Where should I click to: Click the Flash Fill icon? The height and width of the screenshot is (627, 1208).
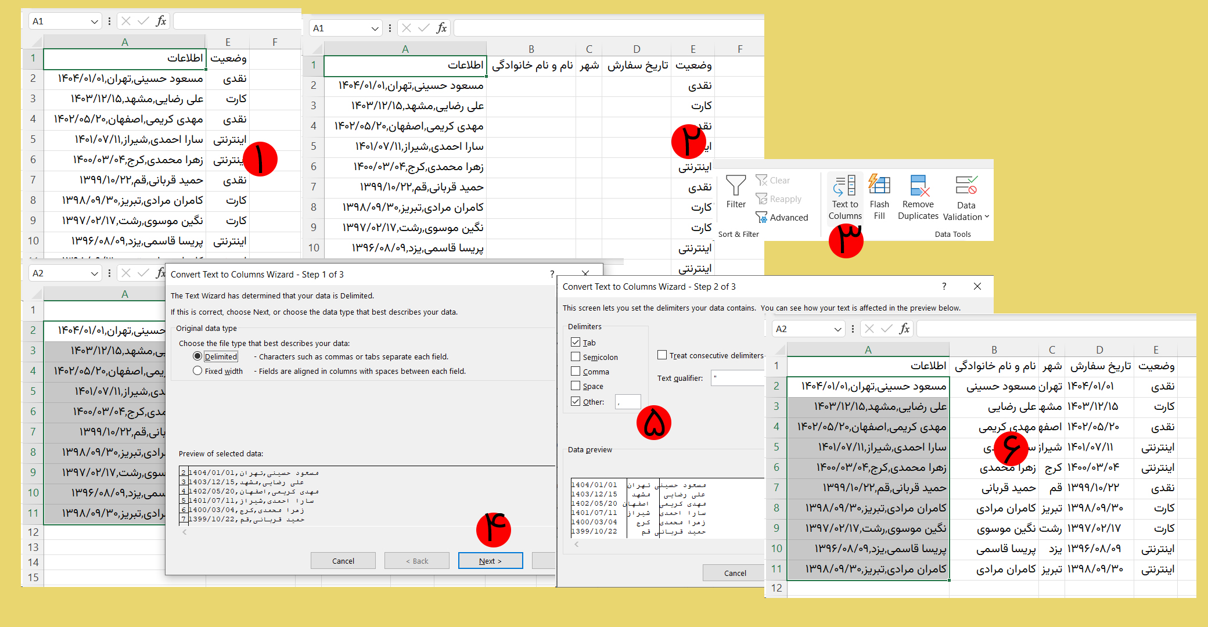(x=879, y=185)
